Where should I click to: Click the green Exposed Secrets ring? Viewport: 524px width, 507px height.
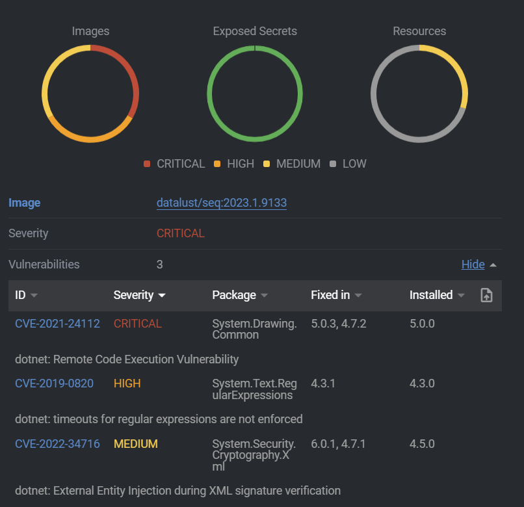[255, 47]
